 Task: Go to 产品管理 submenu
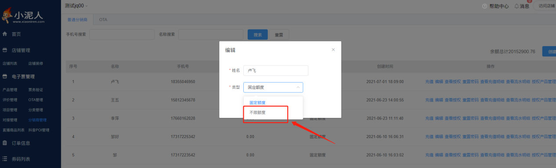tap(10, 90)
